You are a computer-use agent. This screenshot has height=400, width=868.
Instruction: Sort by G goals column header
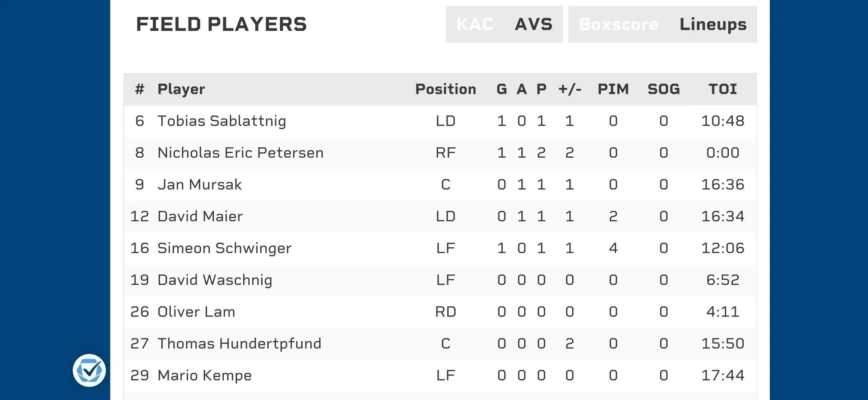pyautogui.click(x=501, y=89)
